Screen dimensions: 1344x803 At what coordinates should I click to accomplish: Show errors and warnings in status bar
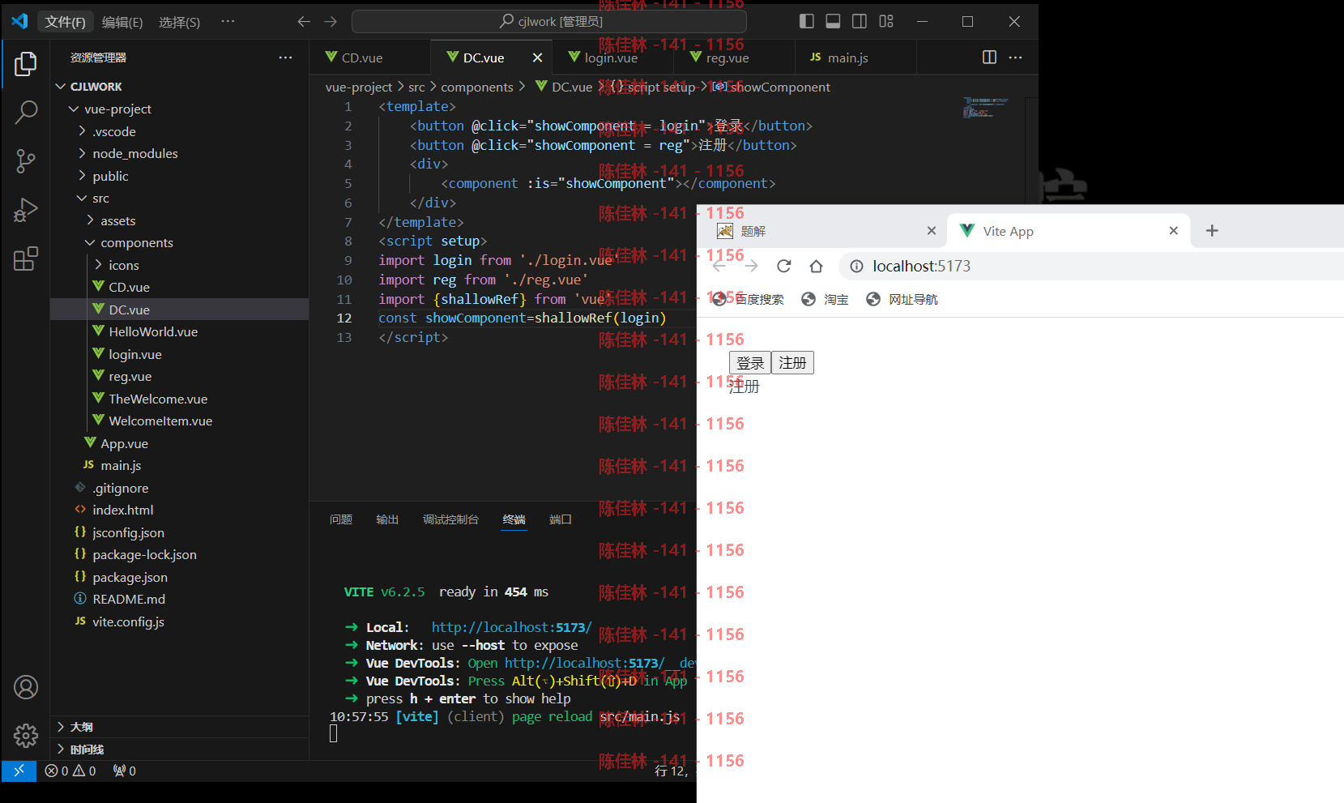(x=70, y=771)
